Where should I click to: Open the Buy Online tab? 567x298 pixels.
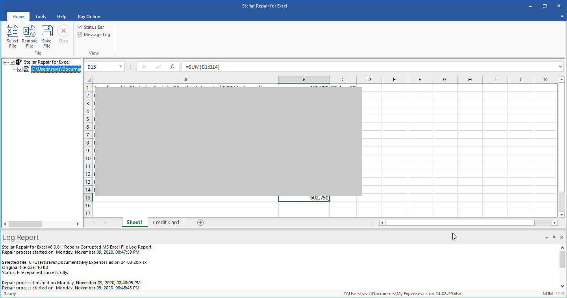coord(89,16)
